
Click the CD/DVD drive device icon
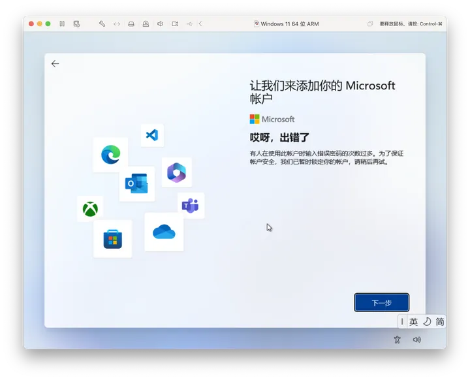coord(146,24)
